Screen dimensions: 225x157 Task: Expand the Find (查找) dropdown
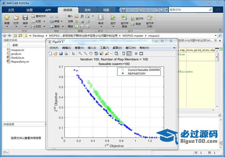click(63, 26)
